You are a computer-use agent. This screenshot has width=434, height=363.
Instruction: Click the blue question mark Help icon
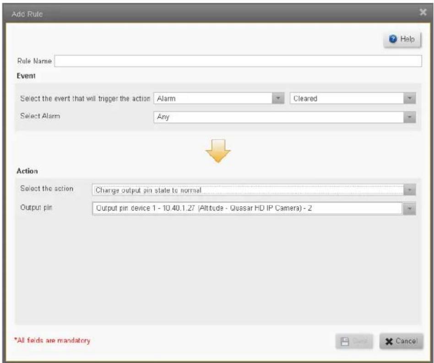[x=393, y=39]
